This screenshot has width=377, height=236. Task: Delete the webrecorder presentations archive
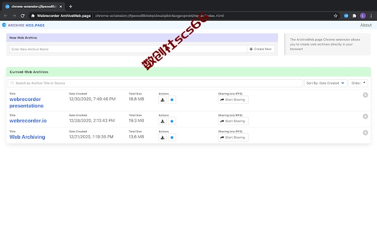pyautogui.click(x=365, y=95)
